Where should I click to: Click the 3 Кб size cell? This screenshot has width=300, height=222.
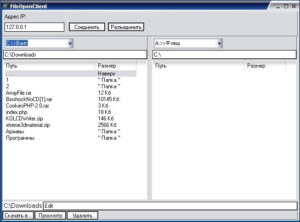click(x=103, y=106)
